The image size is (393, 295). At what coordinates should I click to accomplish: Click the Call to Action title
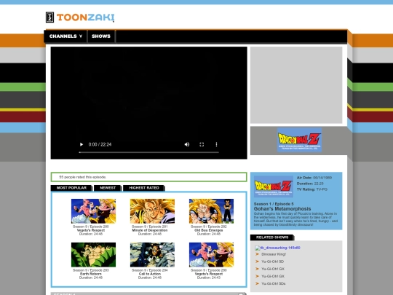pos(150,274)
